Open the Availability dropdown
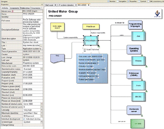Viewport: 164px width, 129px height. (42, 116)
